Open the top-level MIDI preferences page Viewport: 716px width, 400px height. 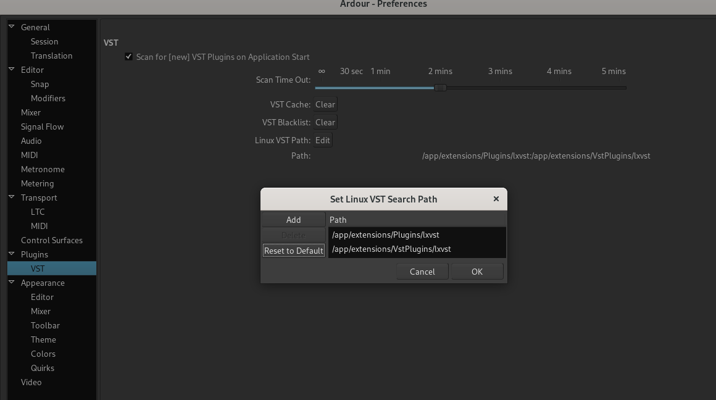point(29,155)
